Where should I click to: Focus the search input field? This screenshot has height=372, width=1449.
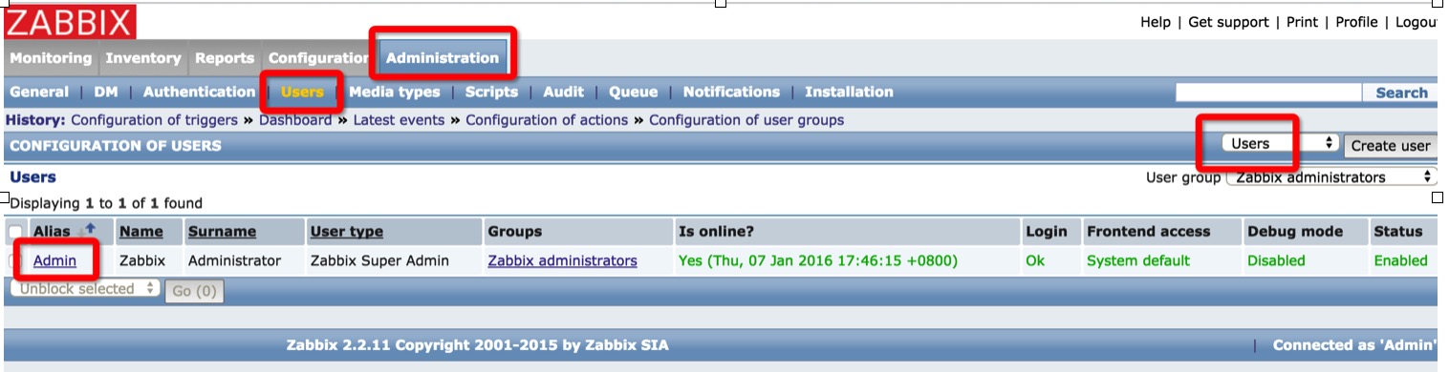(x=1268, y=93)
